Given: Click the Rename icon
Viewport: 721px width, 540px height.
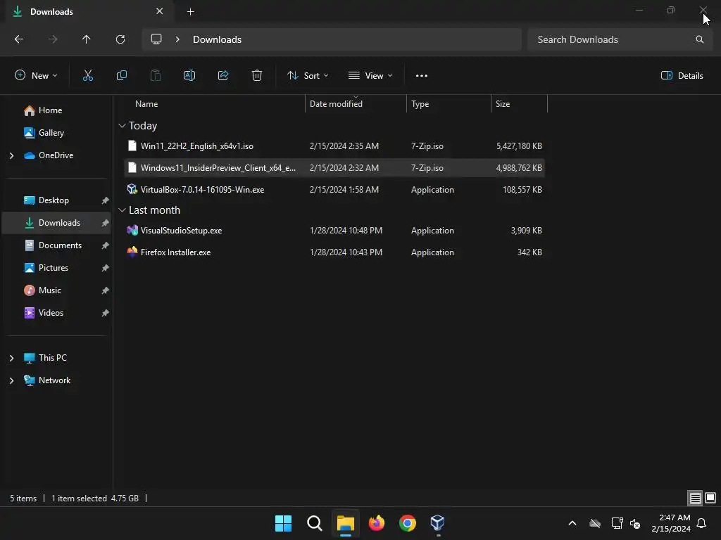Looking at the screenshot, I should click(189, 76).
